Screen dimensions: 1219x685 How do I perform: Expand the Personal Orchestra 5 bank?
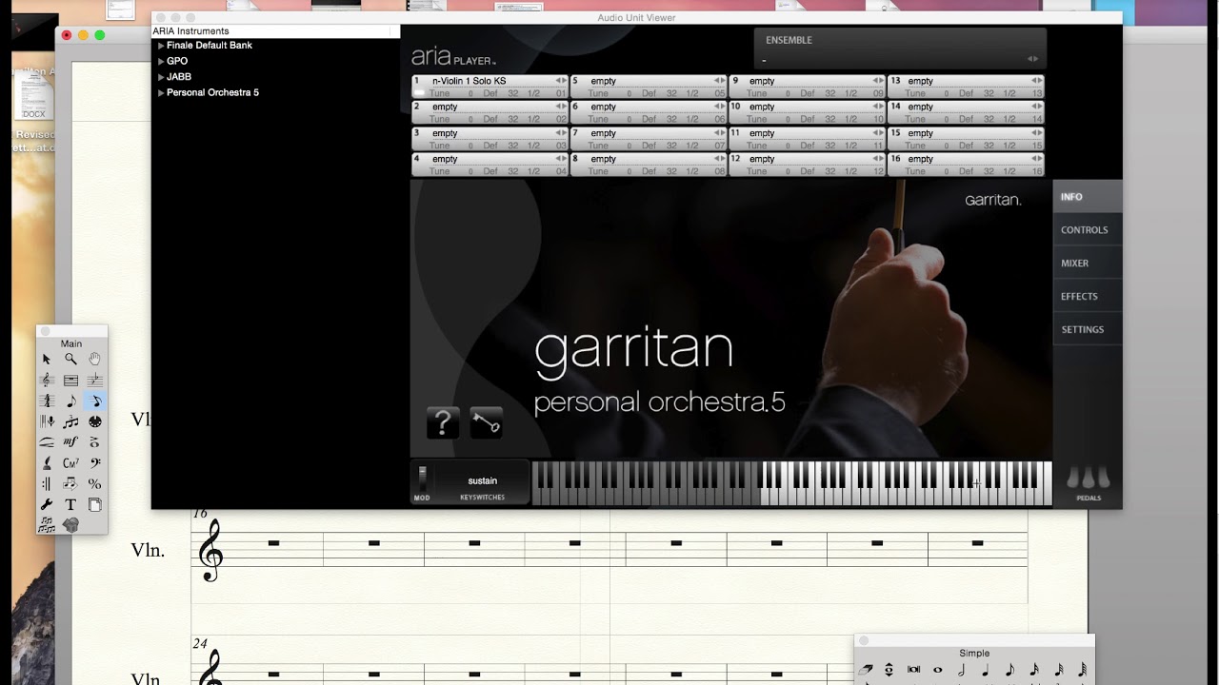162,92
